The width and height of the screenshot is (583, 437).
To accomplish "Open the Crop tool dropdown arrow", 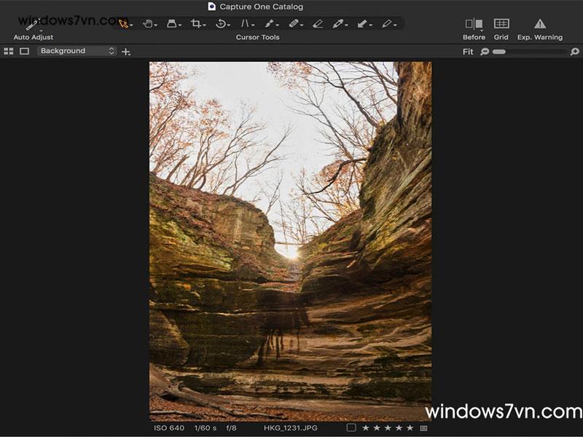I will [204, 25].
